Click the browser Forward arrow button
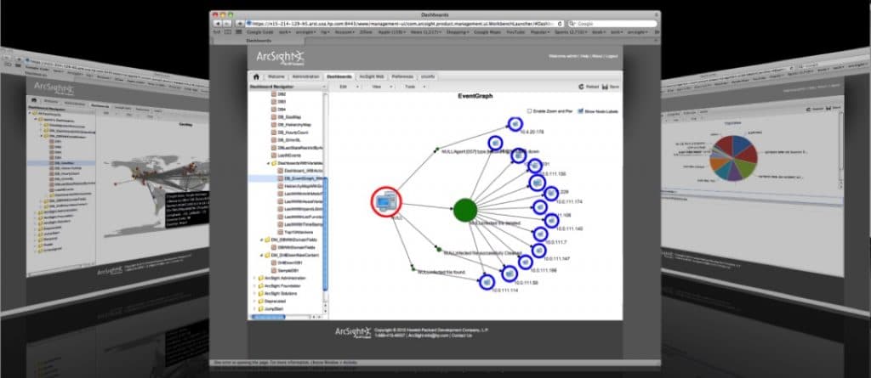The width and height of the screenshot is (871, 378). coord(226,24)
